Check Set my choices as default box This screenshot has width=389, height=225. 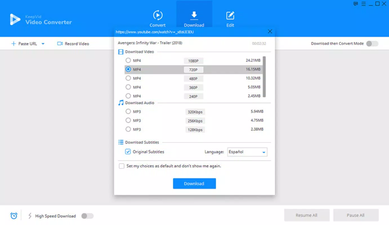click(x=122, y=166)
